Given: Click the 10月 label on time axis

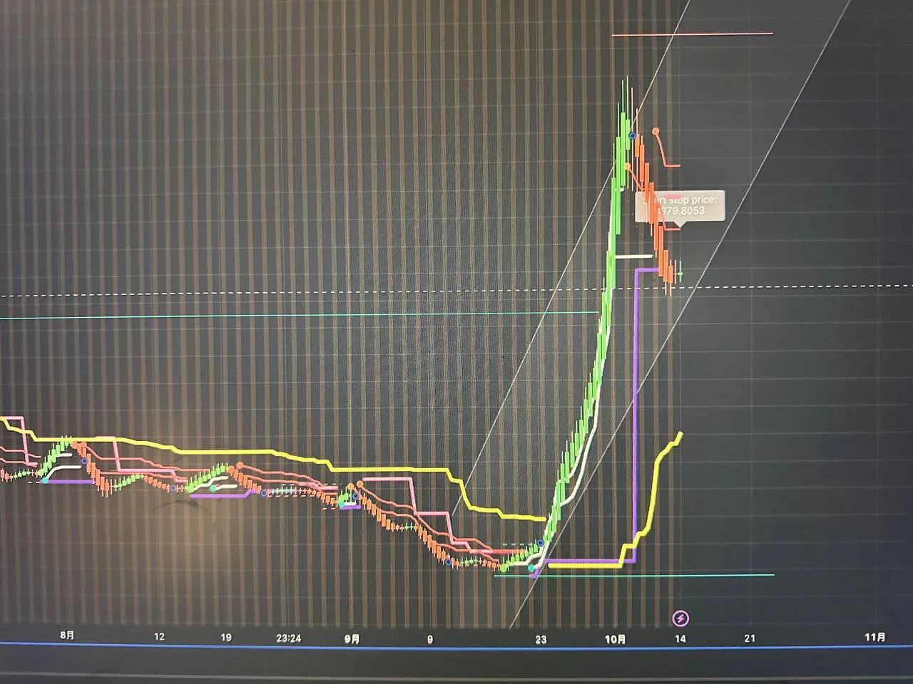Looking at the screenshot, I should click(615, 639).
